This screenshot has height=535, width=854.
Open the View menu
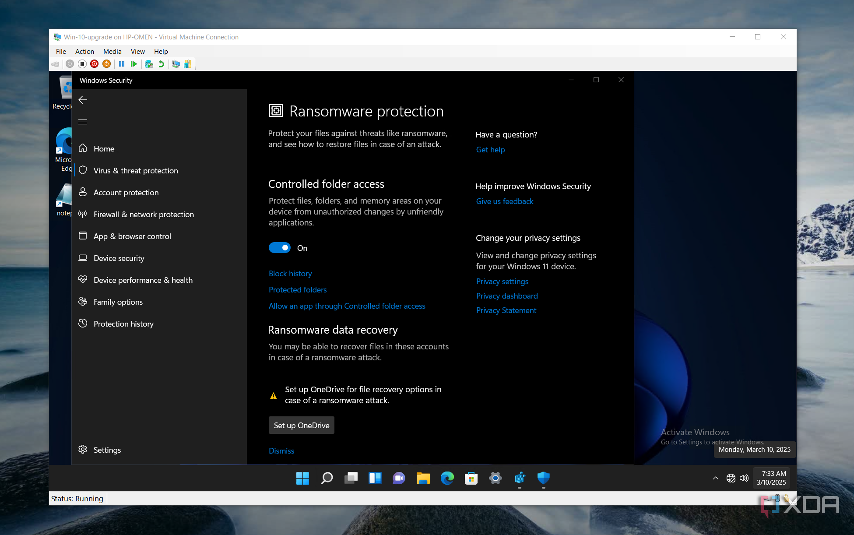click(x=137, y=51)
